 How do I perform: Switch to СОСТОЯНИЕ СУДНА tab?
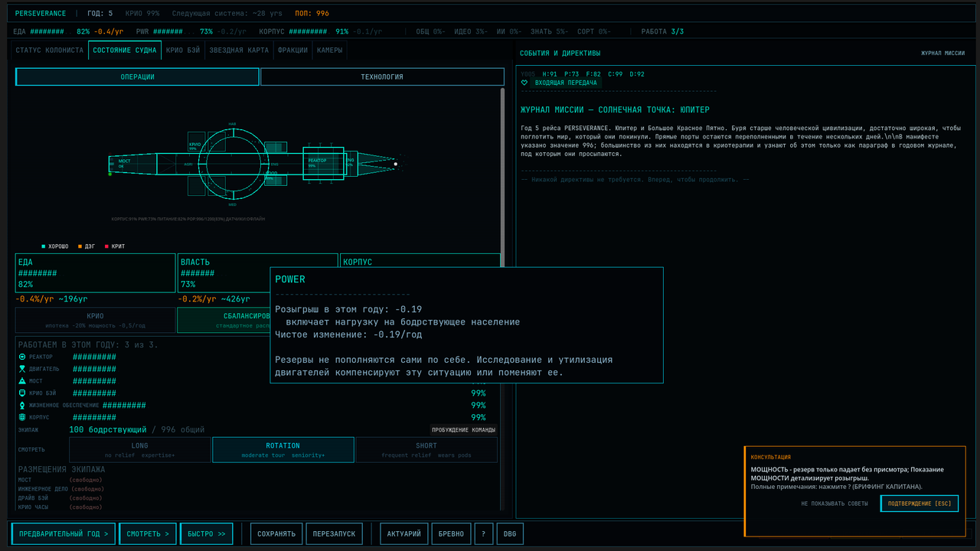[124, 50]
